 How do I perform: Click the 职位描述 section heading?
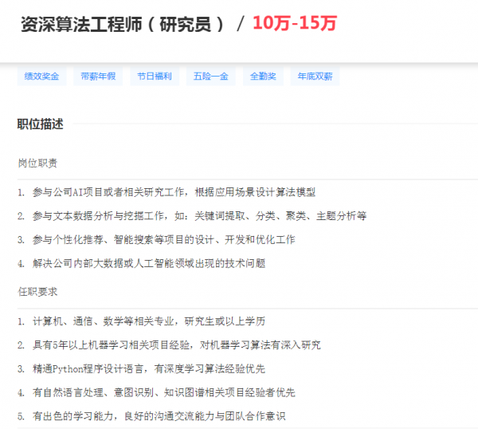[x=40, y=124]
